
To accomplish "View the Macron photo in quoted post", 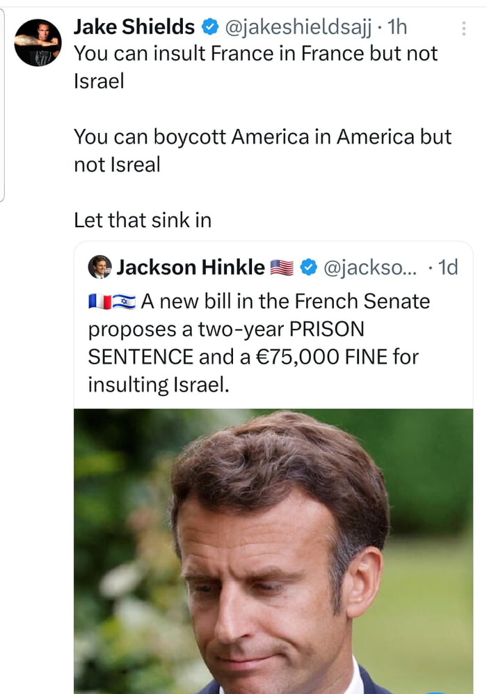I will 273,550.
